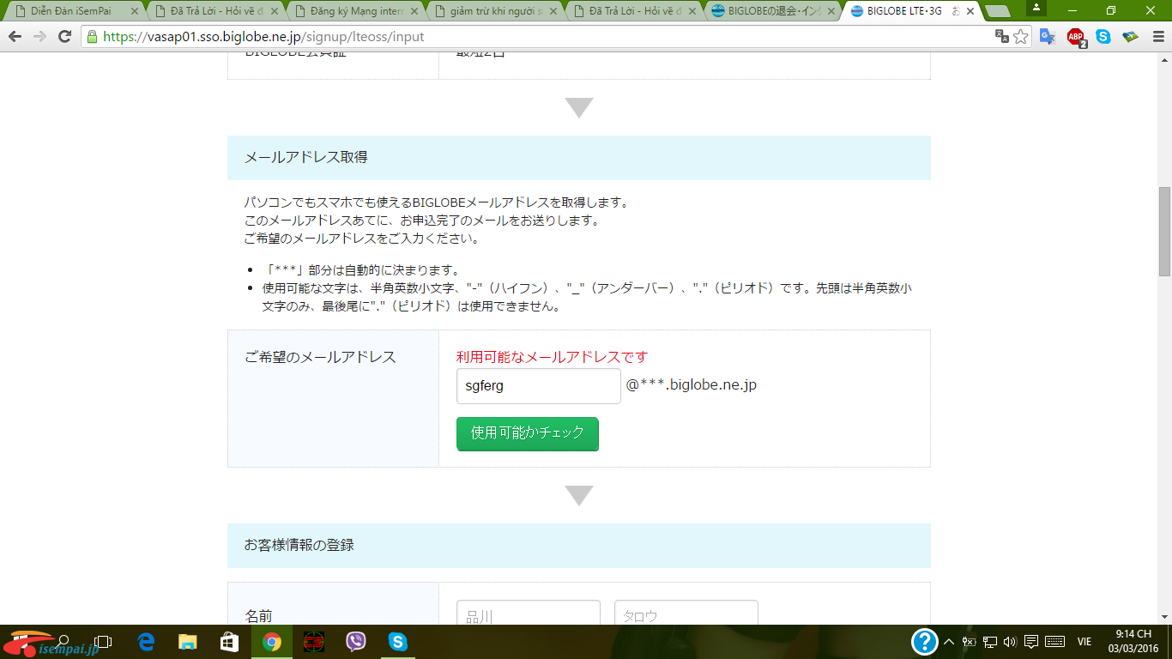Click the メールアドレス取得 section heading
Screen dimensions: 1172x659
[x=305, y=157]
